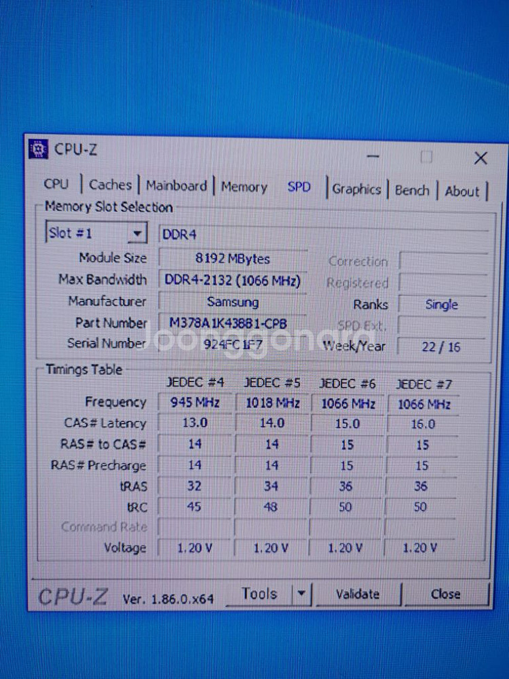Click the Close button at bottom

click(445, 594)
